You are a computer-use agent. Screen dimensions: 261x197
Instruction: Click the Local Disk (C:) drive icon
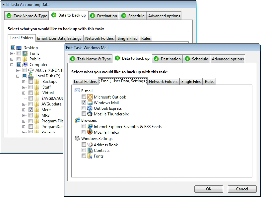(31, 76)
